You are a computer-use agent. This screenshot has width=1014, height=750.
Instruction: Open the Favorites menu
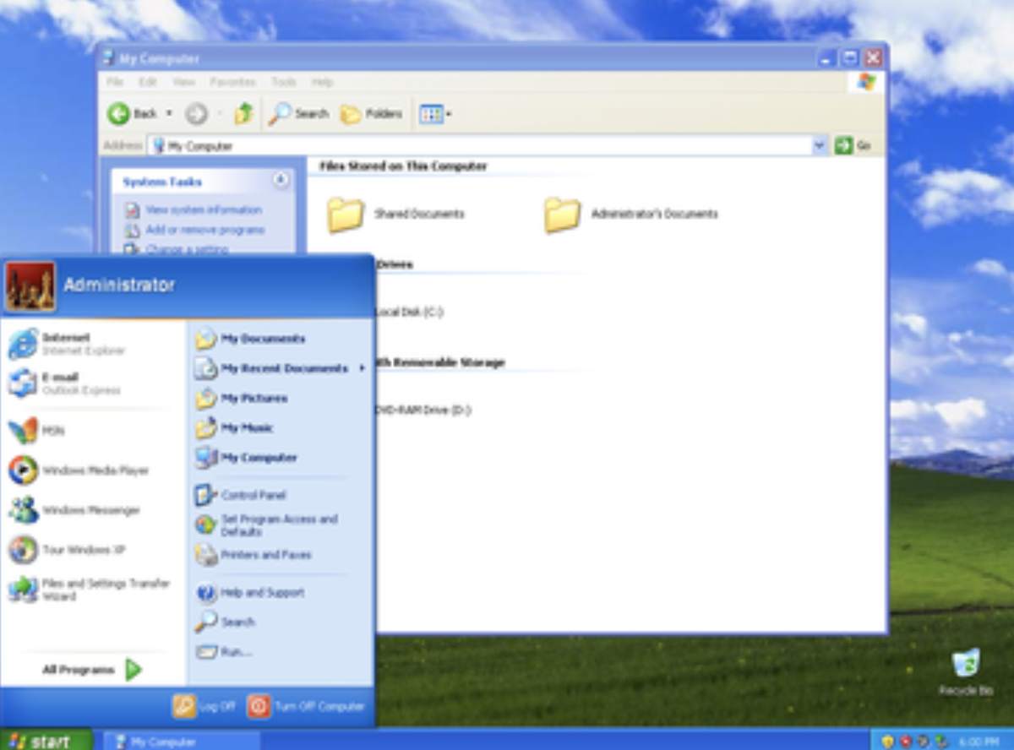232,82
